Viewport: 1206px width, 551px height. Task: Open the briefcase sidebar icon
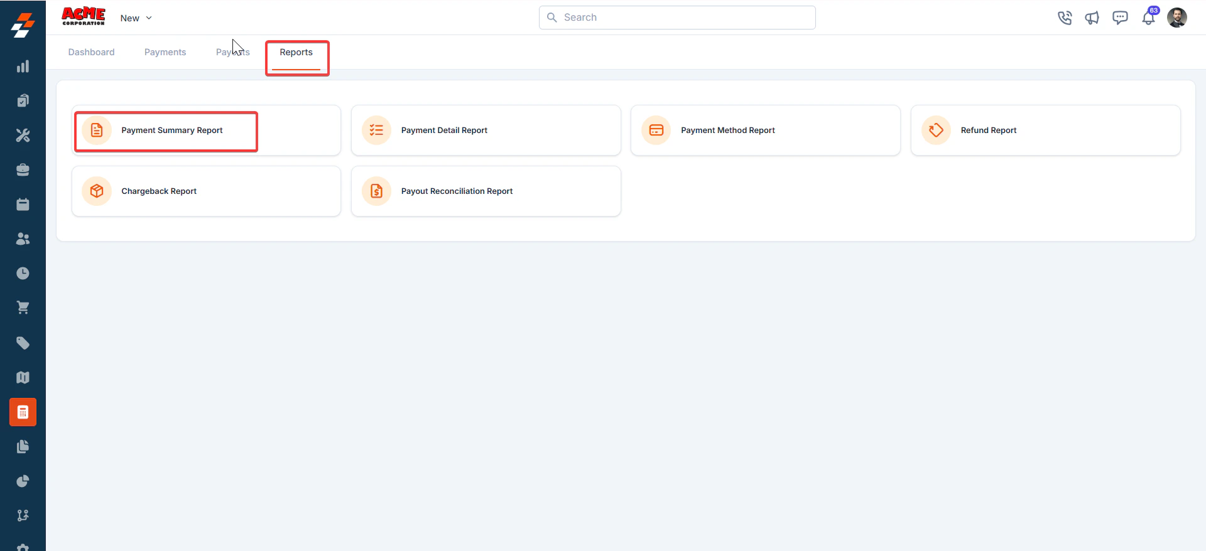(23, 169)
